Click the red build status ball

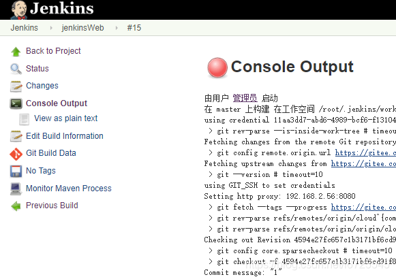[217, 67]
